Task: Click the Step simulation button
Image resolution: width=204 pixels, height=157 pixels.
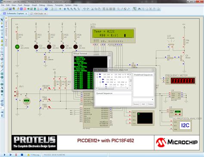Action: (10, 155)
